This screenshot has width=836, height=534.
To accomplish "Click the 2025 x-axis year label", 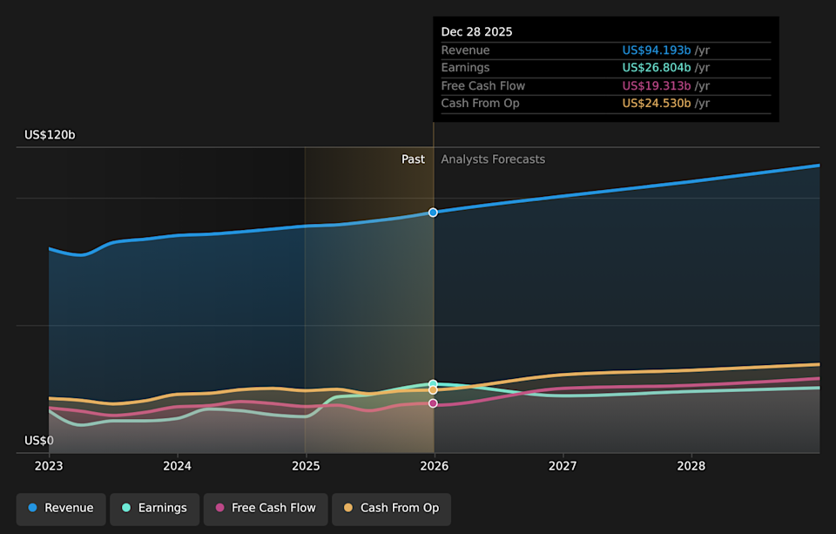I will pyautogui.click(x=306, y=467).
